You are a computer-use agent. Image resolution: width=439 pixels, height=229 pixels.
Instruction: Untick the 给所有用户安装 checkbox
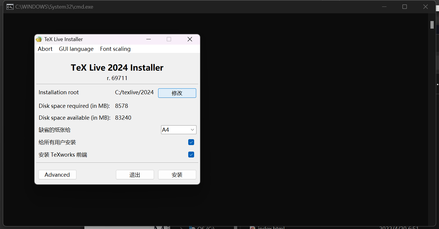pos(191,142)
